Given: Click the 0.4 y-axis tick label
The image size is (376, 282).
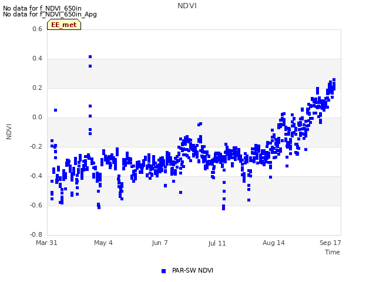Looking at the screenshot, I should pos(37,59).
